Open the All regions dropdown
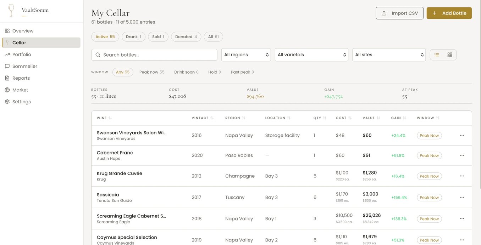This screenshot has width=481, height=245. point(246,55)
